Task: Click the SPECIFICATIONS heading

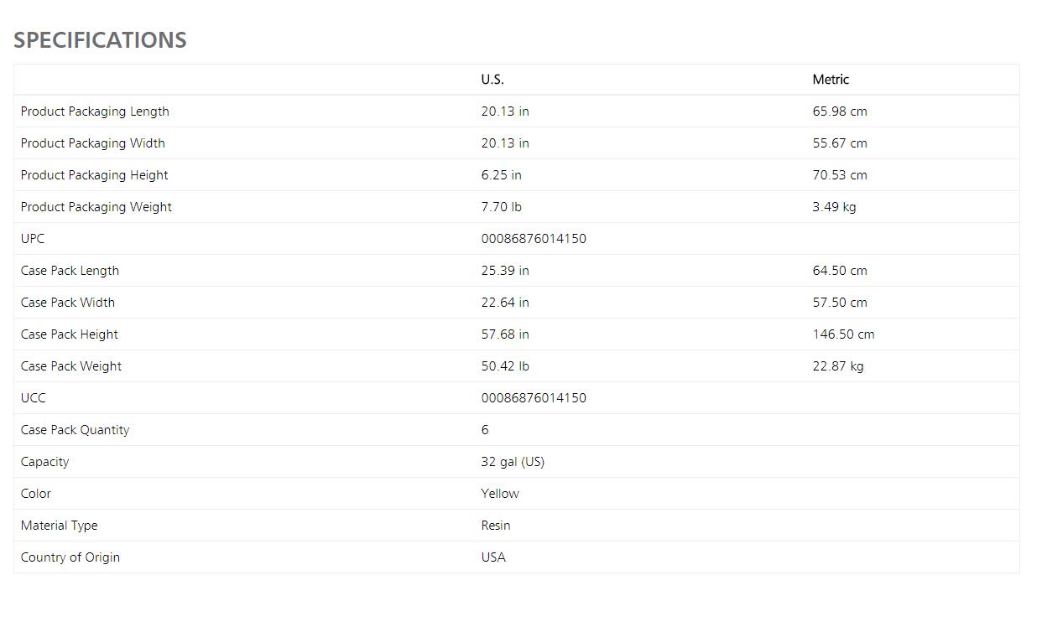Action: (100, 40)
